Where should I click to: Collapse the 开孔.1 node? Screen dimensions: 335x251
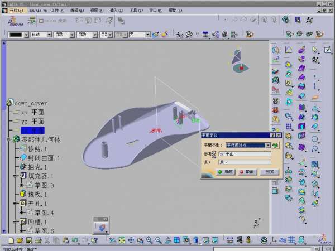tap(15, 204)
